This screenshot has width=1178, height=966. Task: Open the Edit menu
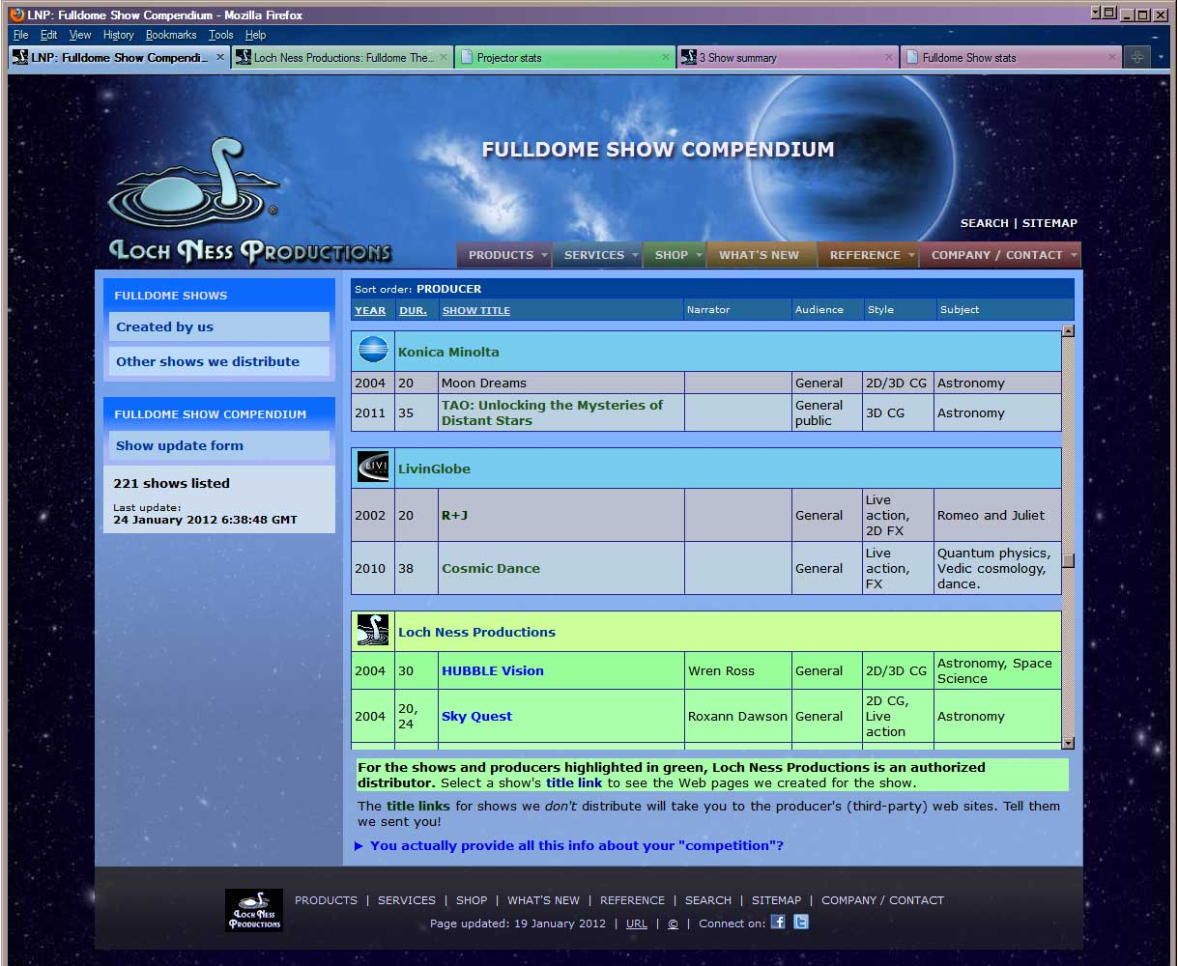48,35
